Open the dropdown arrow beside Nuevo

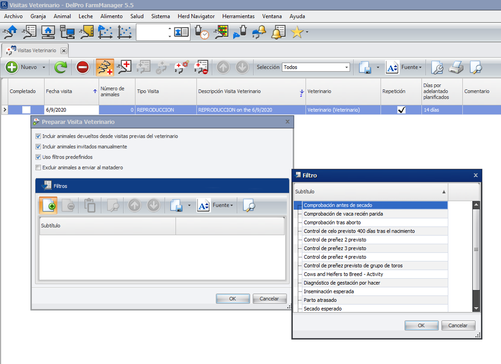click(x=44, y=68)
